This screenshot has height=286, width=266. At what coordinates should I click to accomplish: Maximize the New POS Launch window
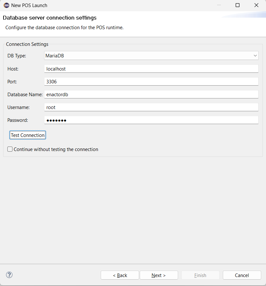238,5
